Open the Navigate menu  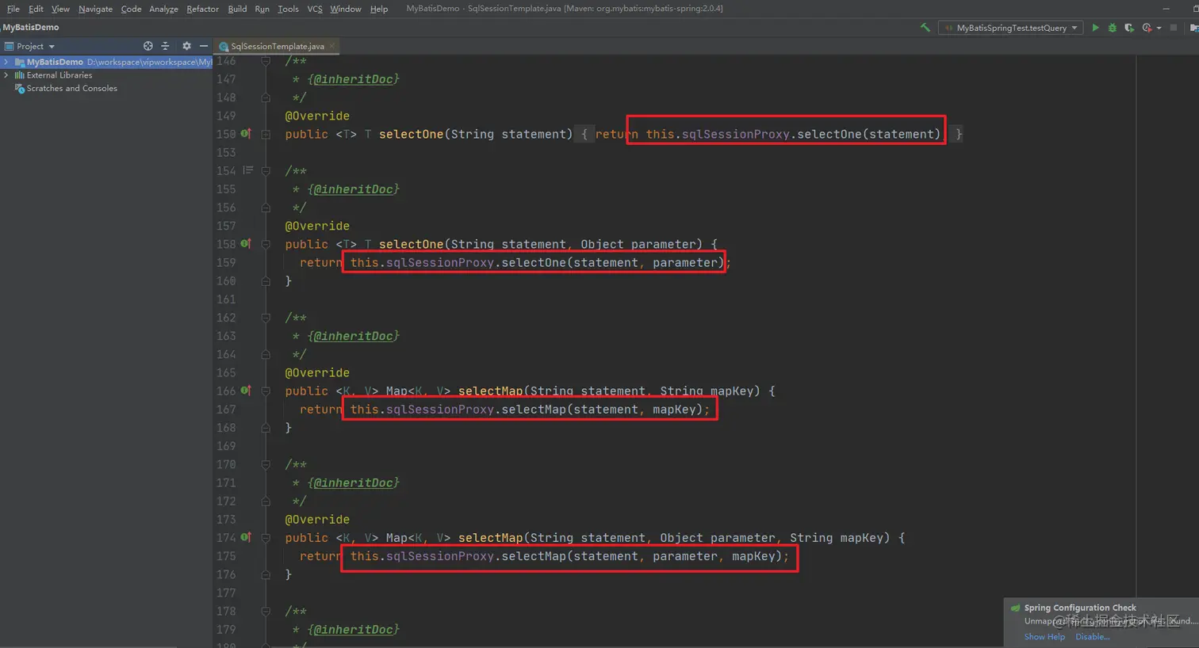(x=95, y=9)
